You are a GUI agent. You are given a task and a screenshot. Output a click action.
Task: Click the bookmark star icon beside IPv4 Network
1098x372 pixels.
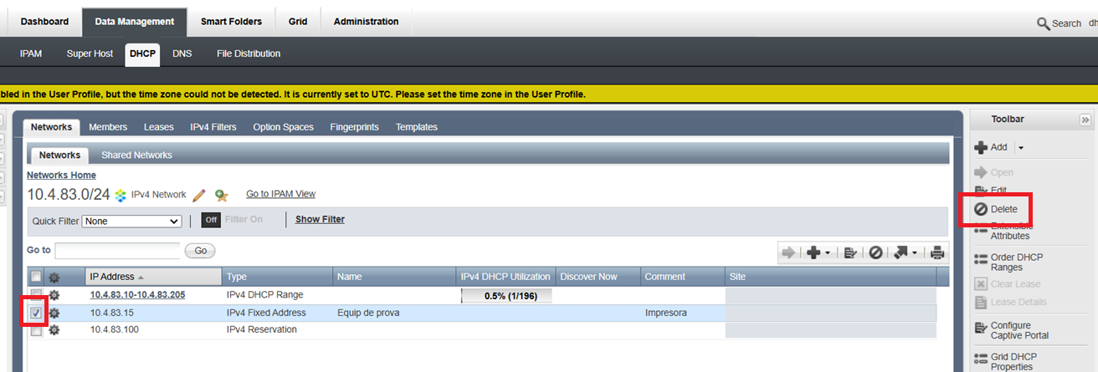point(221,195)
